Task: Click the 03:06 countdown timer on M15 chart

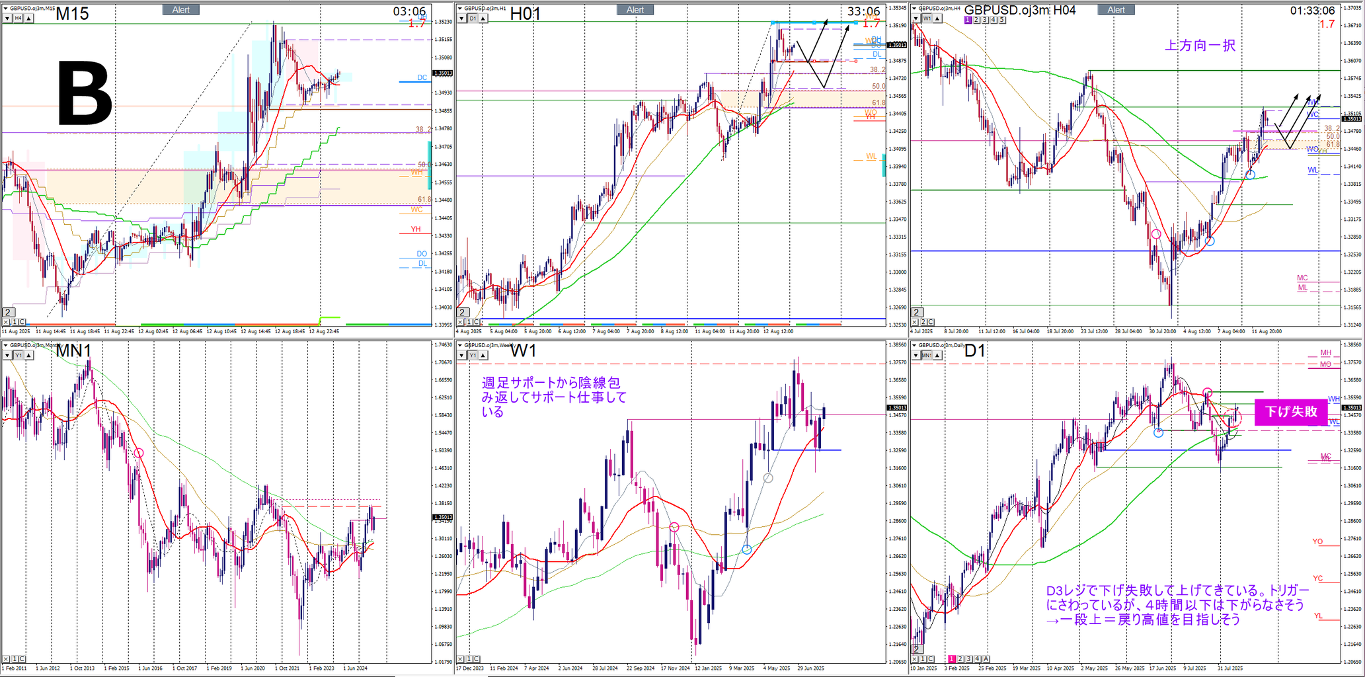Action: pos(409,12)
